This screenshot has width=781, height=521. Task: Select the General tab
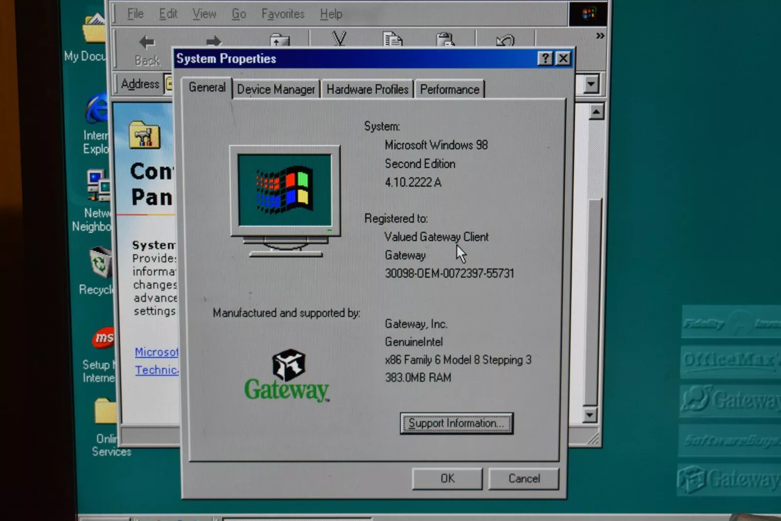click(207, 87)
